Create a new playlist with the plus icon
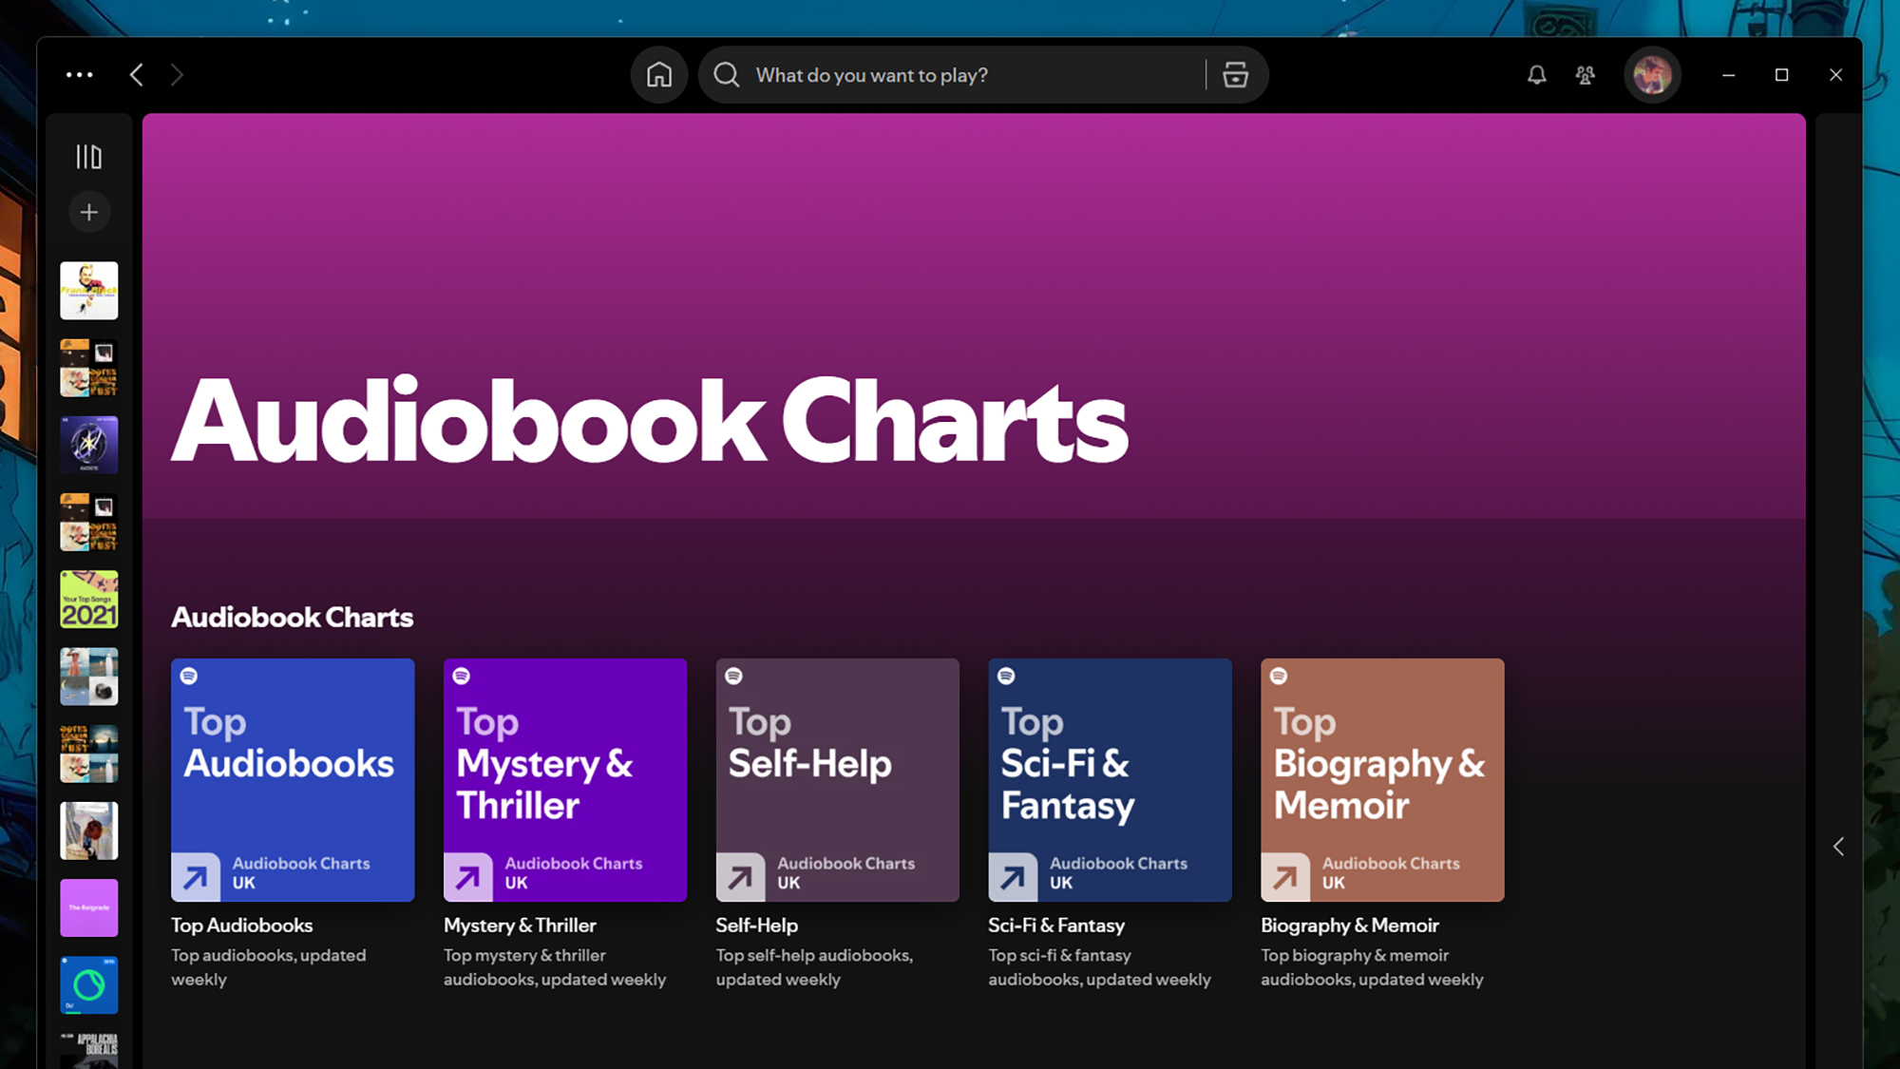1900x1069 pixels. [x=88, y=212]
